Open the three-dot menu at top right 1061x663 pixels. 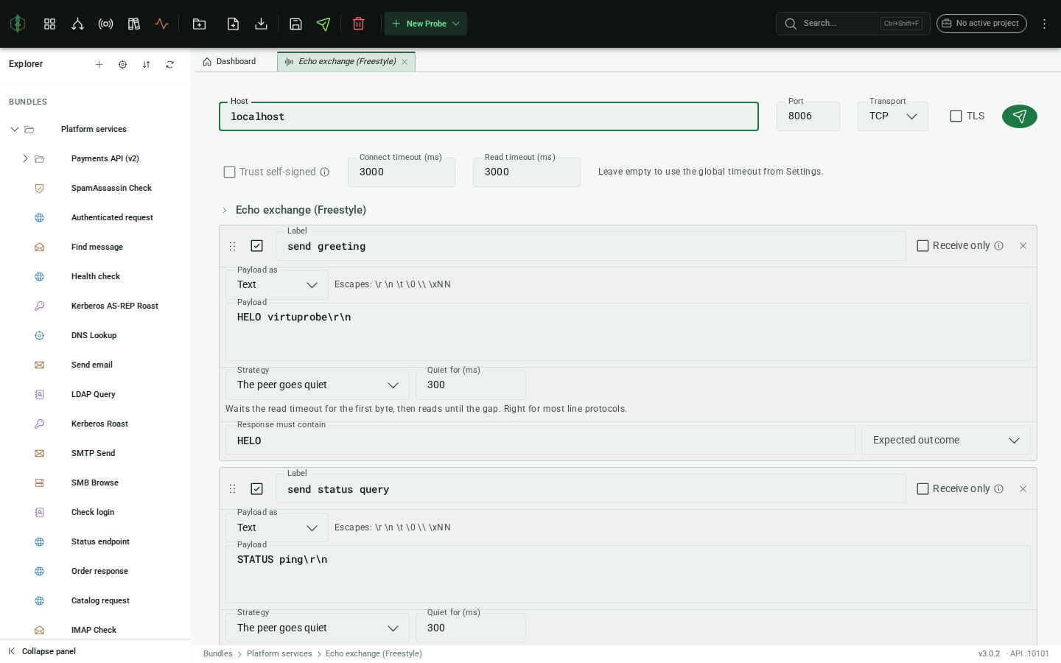[1044, 24]
